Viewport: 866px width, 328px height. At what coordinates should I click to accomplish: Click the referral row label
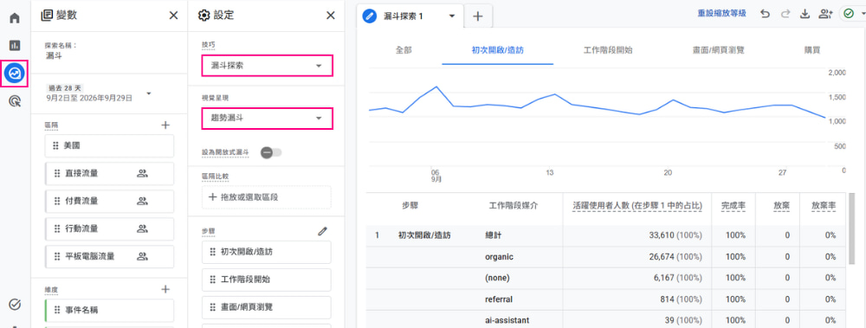[x=499, y=299]
